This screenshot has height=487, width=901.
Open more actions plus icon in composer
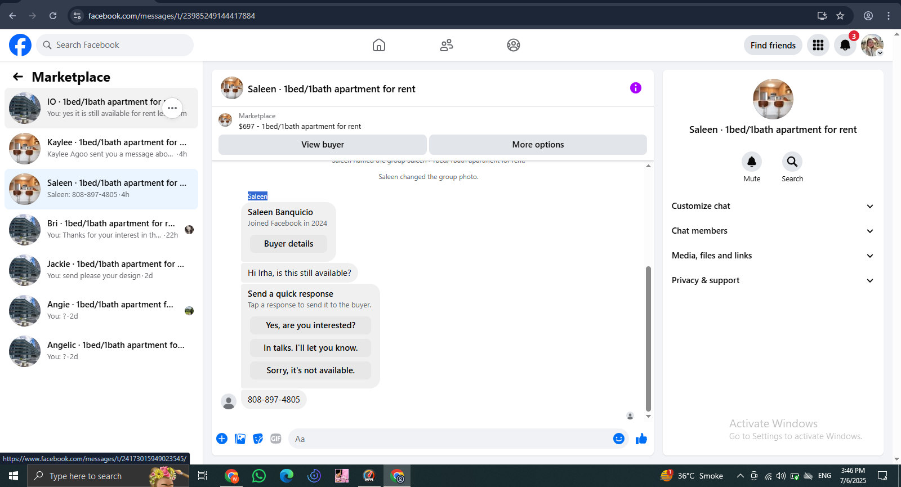click(x=222, y=439)
